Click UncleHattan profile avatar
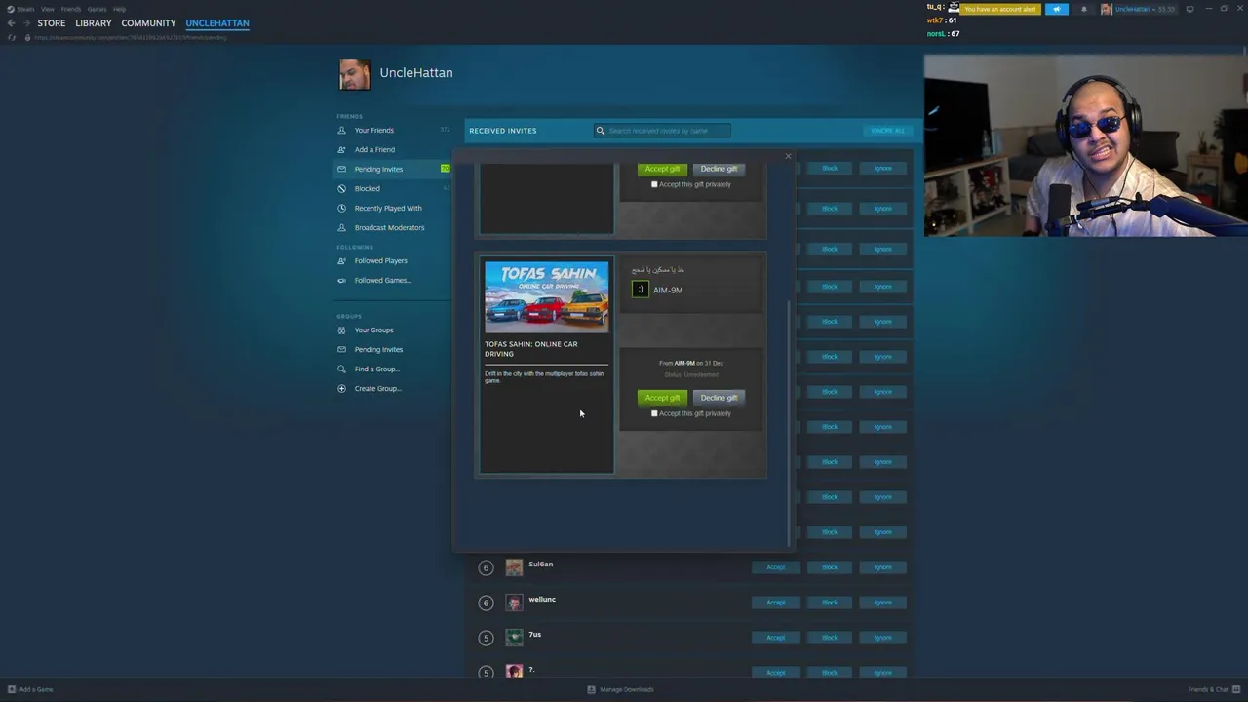This screenshot has height=702, width=1248. click(x=355, y=74)
